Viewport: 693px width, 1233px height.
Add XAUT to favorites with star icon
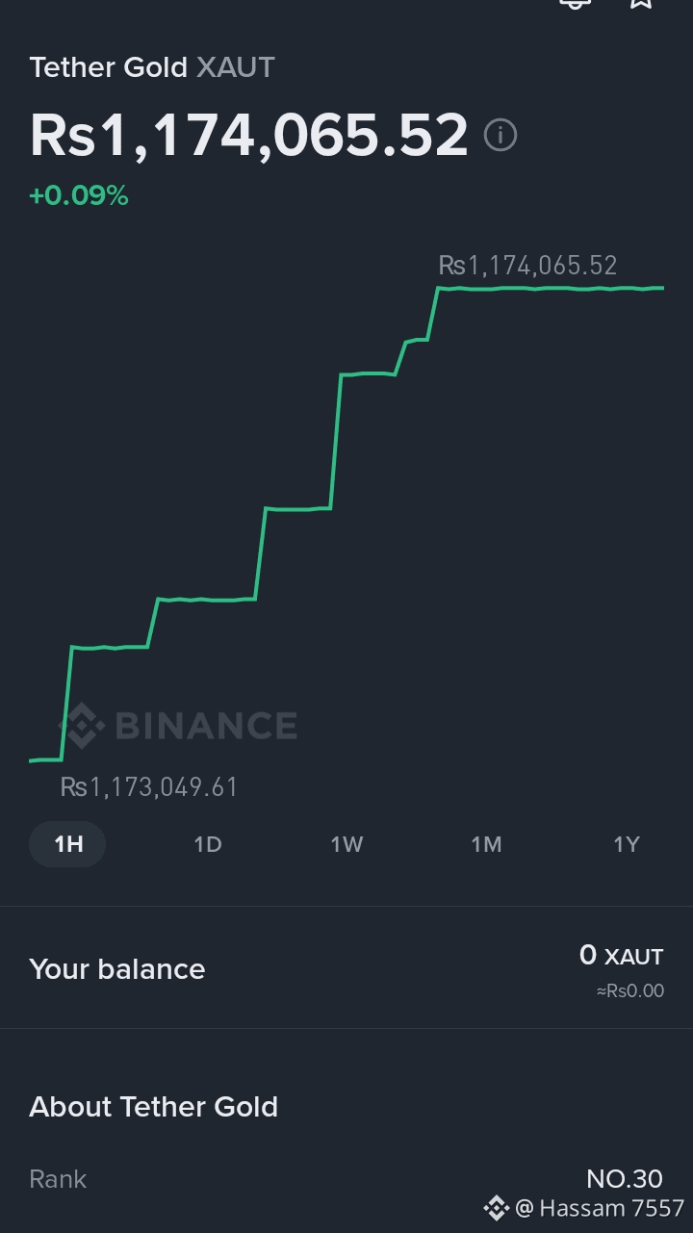[x=642, y=4]
